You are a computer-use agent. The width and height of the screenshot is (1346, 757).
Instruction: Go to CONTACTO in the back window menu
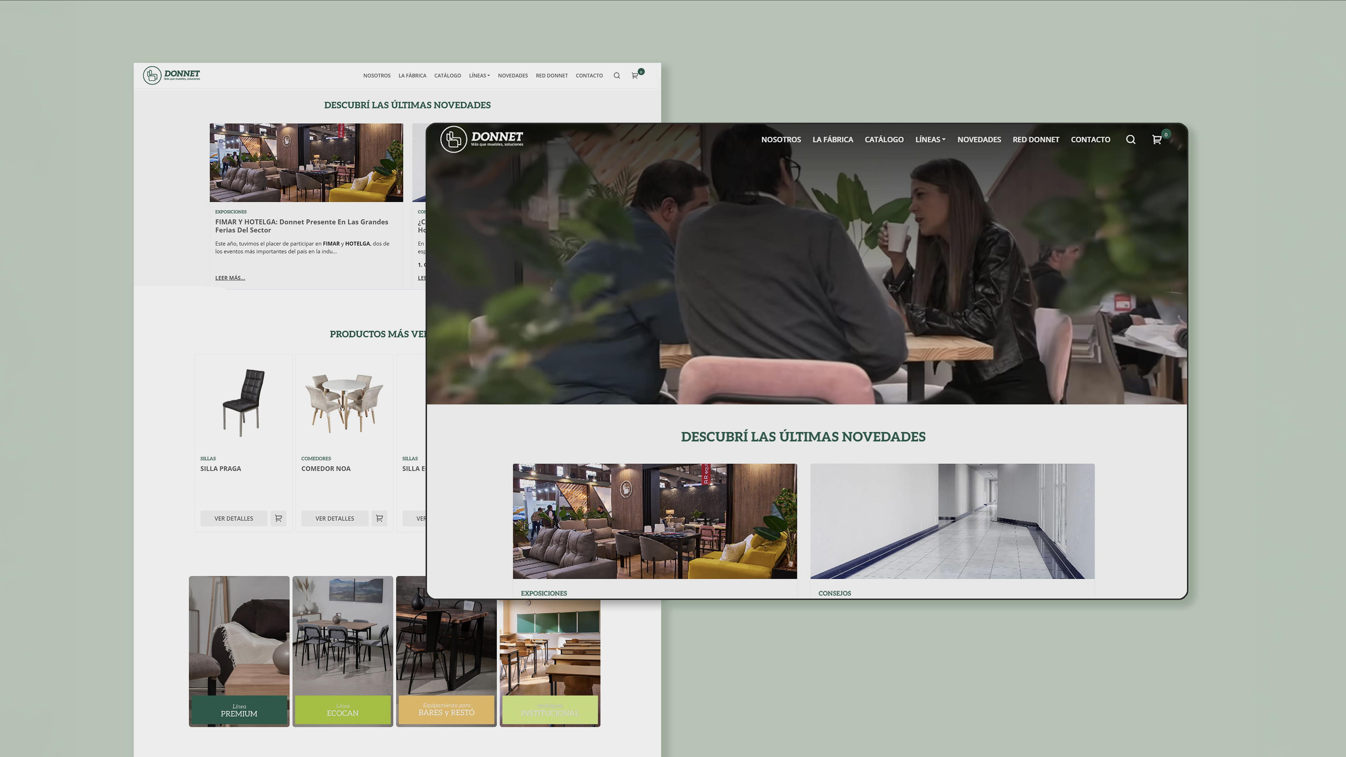(x=589, y=76)
